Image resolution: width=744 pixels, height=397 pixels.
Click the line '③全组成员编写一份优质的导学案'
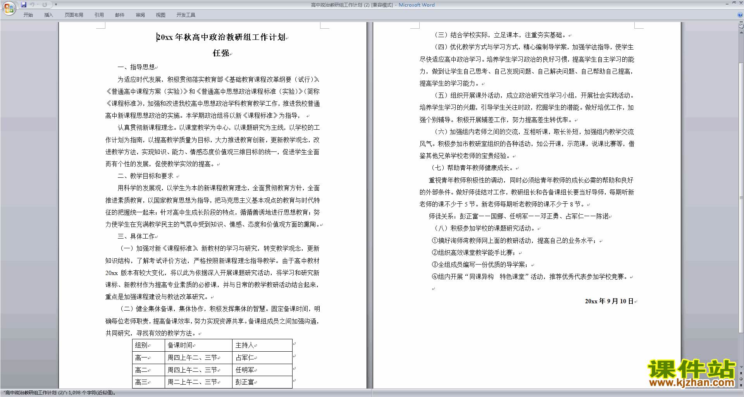(x=480, y=265)
